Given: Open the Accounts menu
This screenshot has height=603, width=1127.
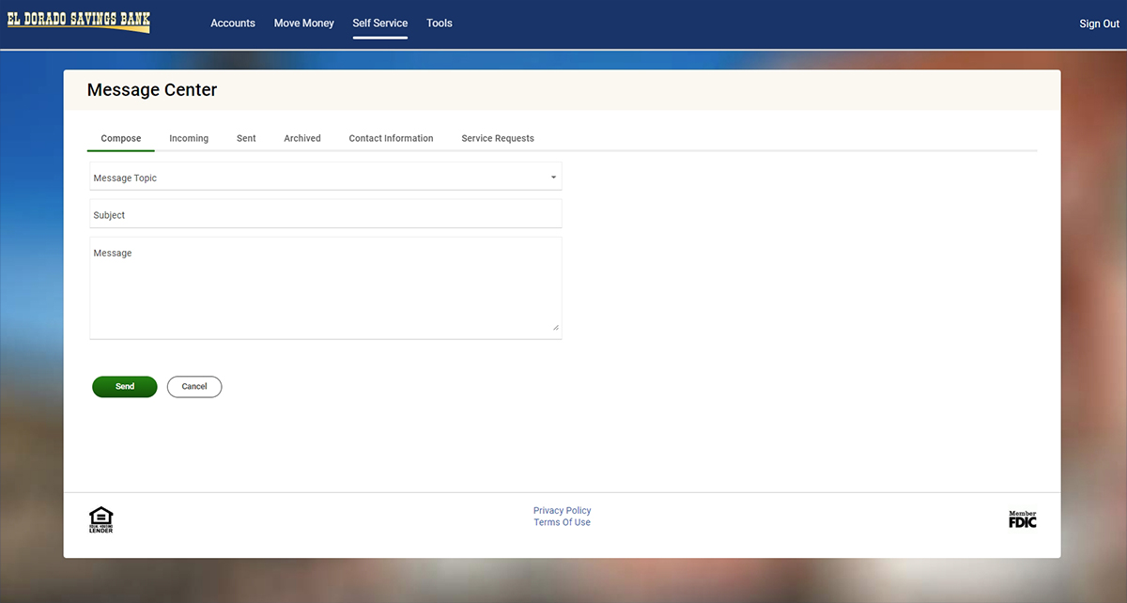Looking at the screenshot, I should (x=233, y=23).
